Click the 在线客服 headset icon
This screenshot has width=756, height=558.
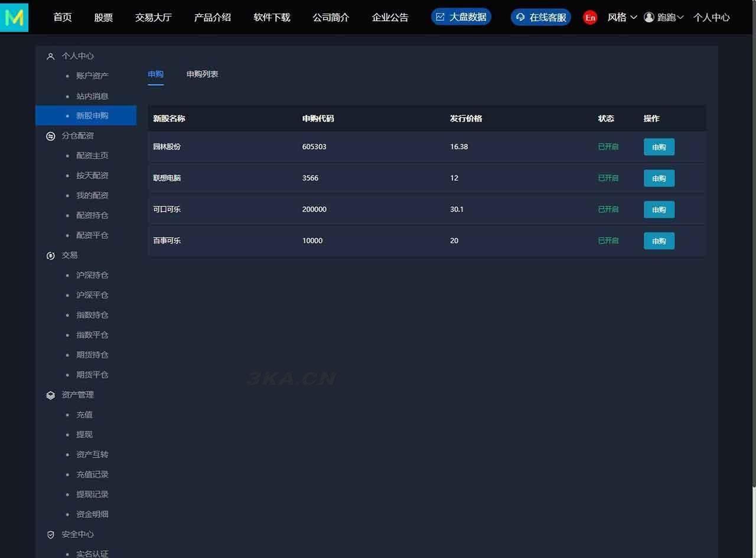520,17
